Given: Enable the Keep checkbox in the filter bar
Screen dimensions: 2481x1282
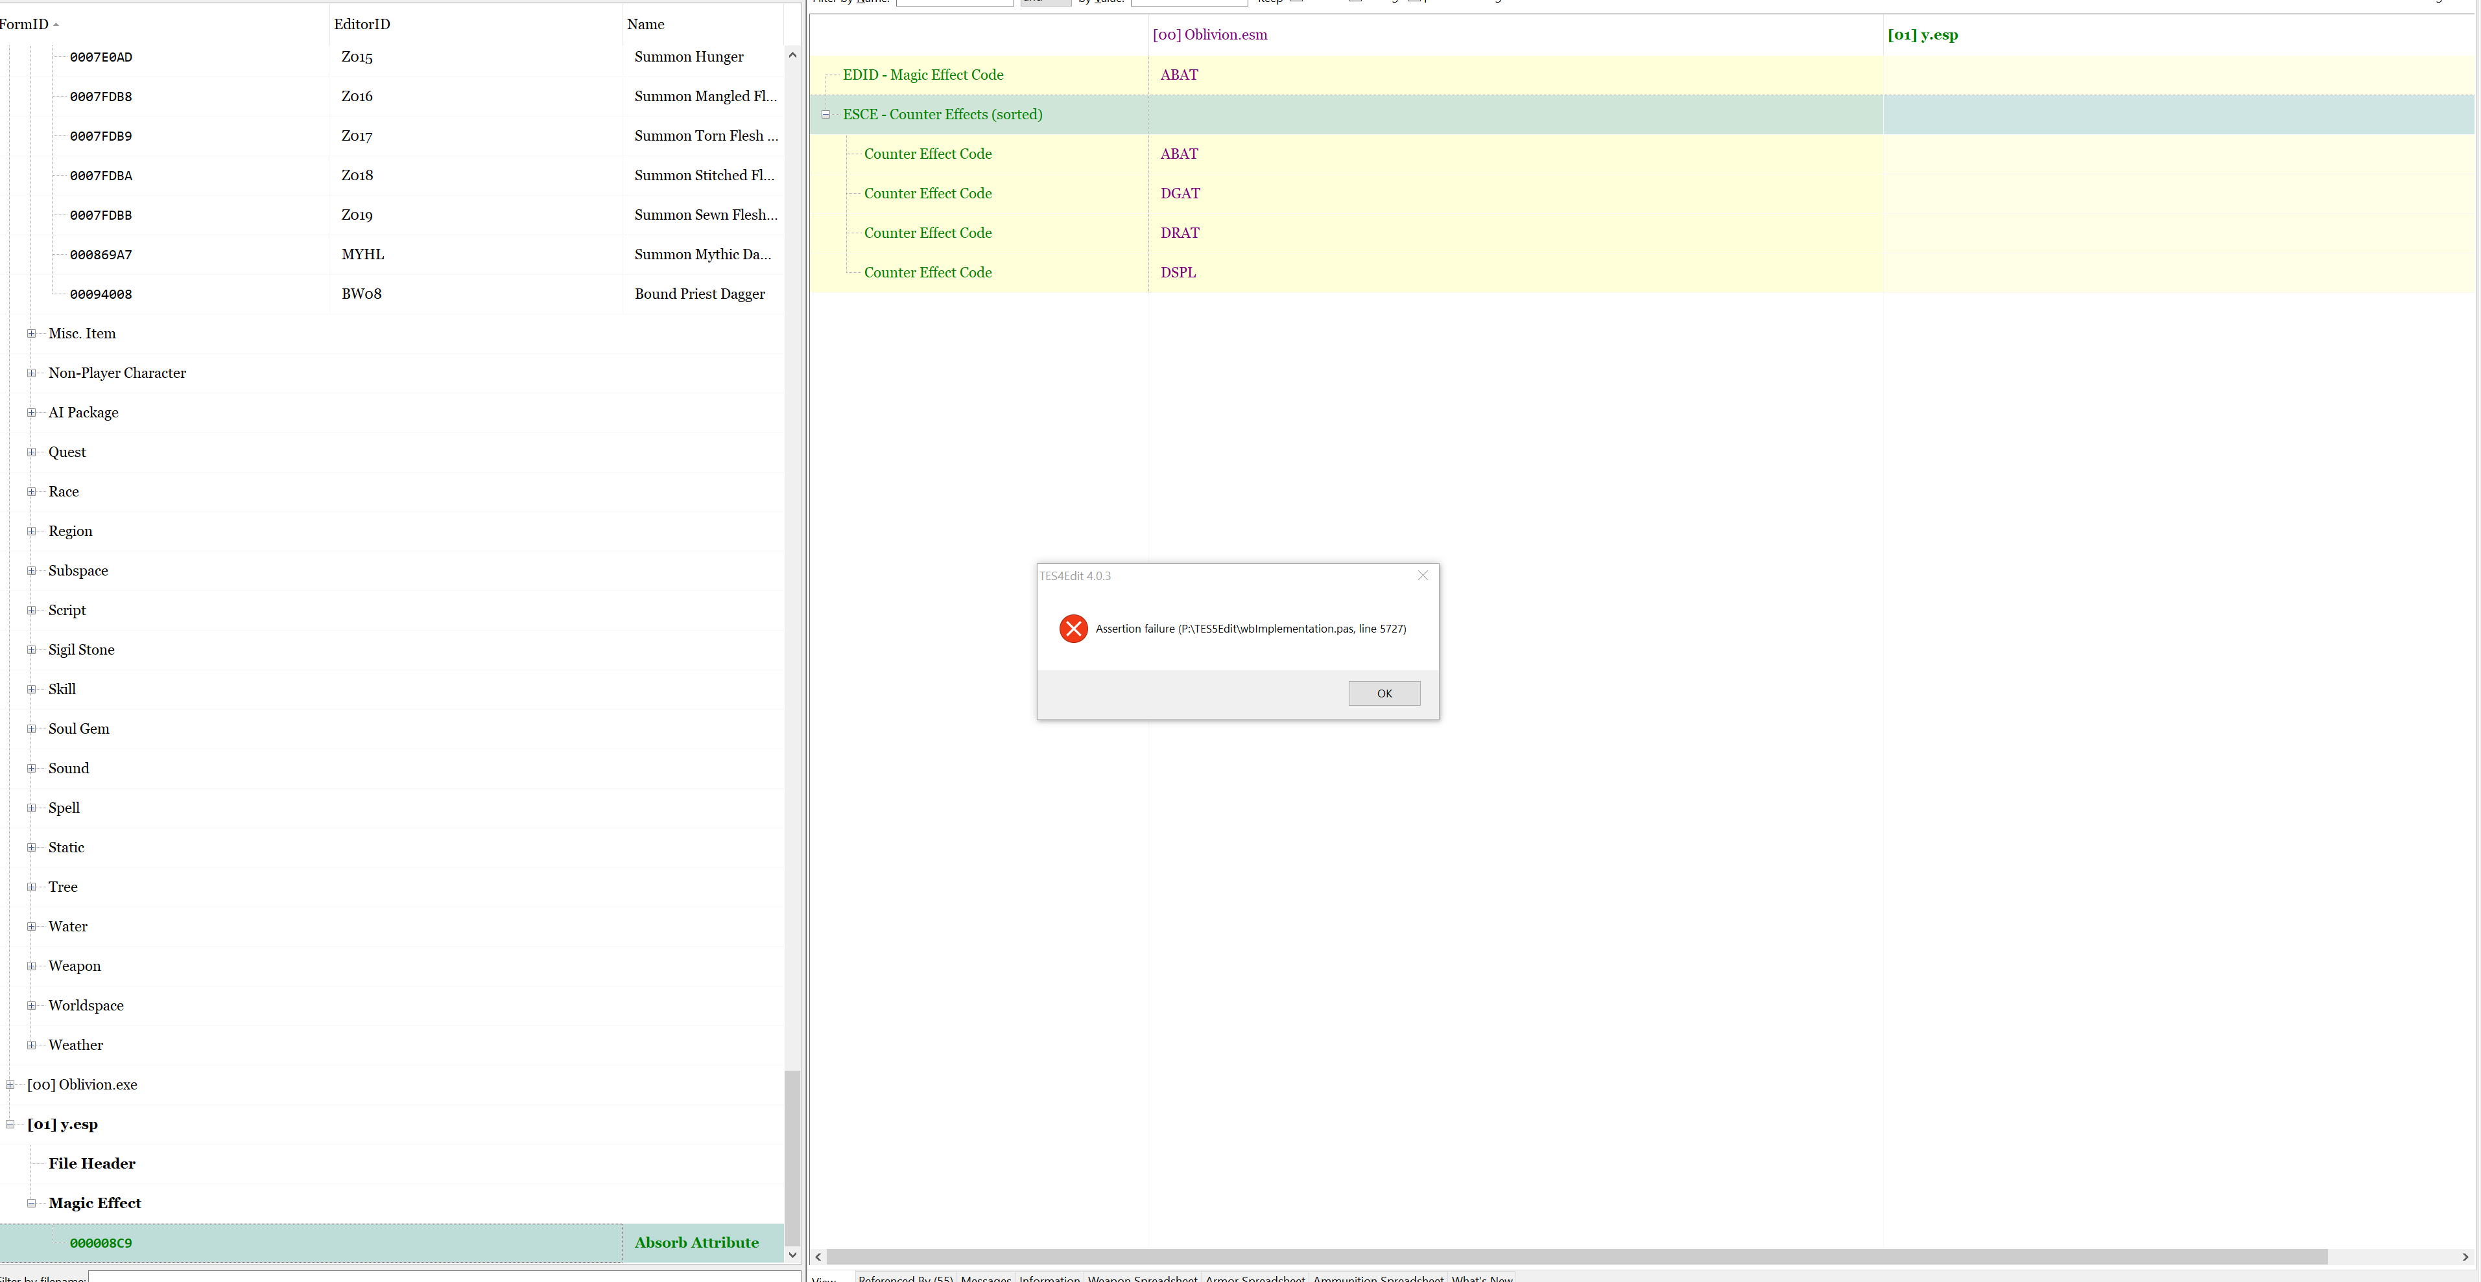Looking at the screenshot, I should click(1296, 2).
